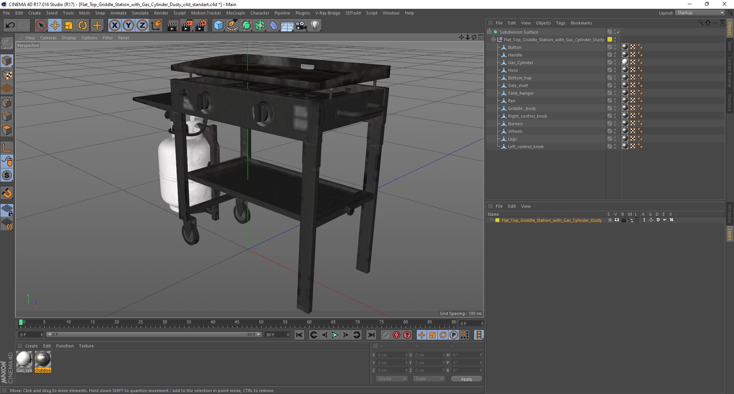Image resolution: width=734 pixels, height=394 pixels.
Task: Switch the coordinate system icon
Action: (x=156, y=26)
